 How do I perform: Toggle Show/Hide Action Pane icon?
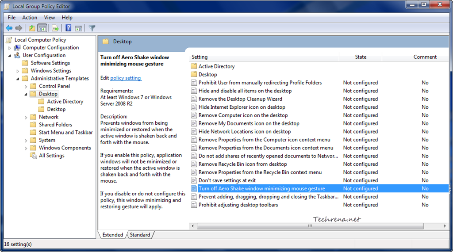pyautogui.click(x=79, y=28)
